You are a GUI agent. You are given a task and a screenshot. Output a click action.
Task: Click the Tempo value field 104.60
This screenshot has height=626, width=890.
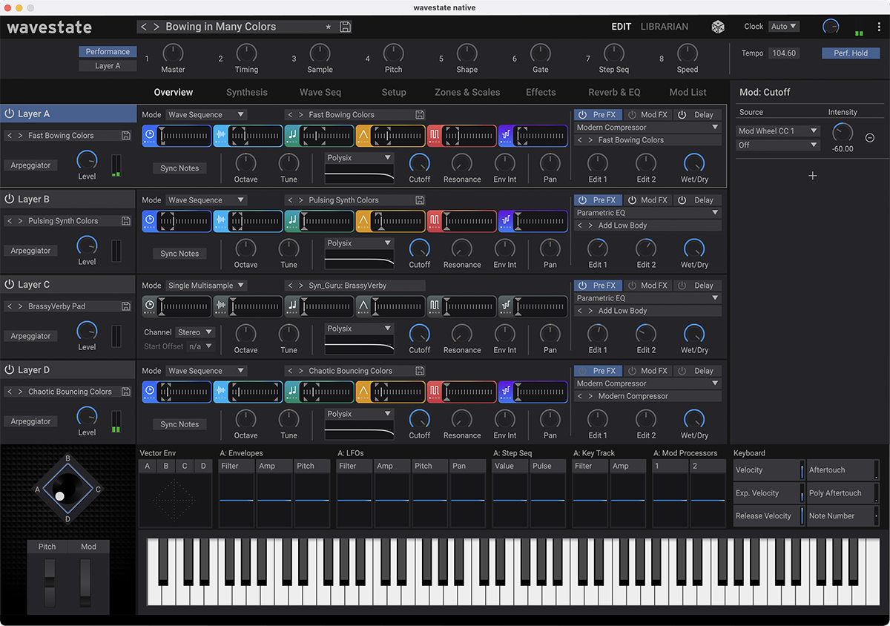click(784, 53)
